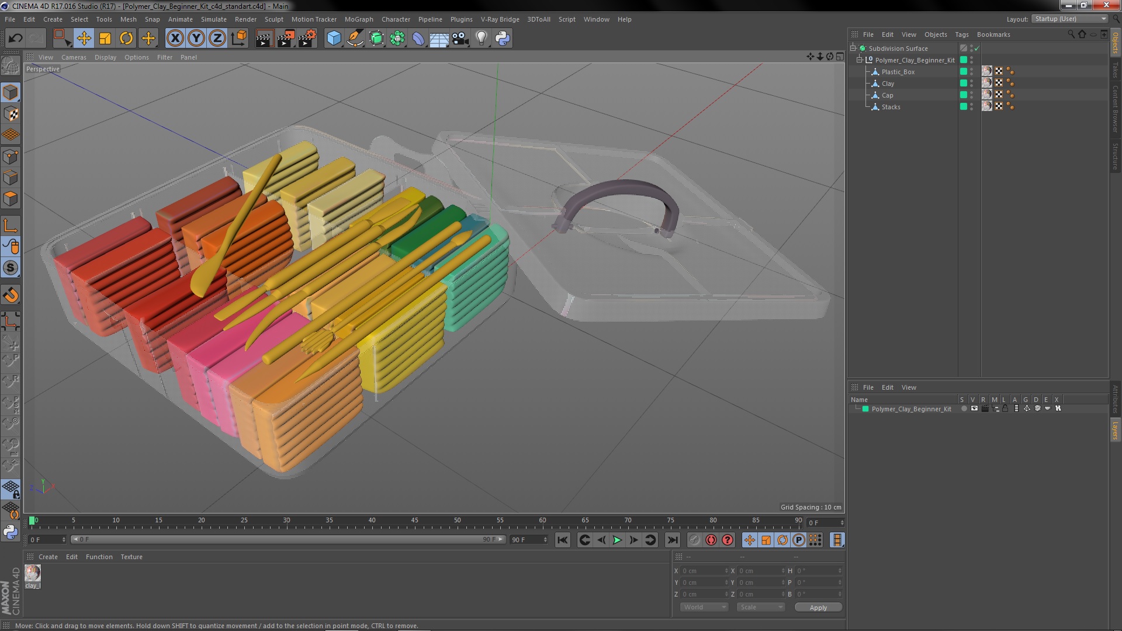The image size is (1122, 631).
Task: Select the Live Selection tool
Action: 62,39
